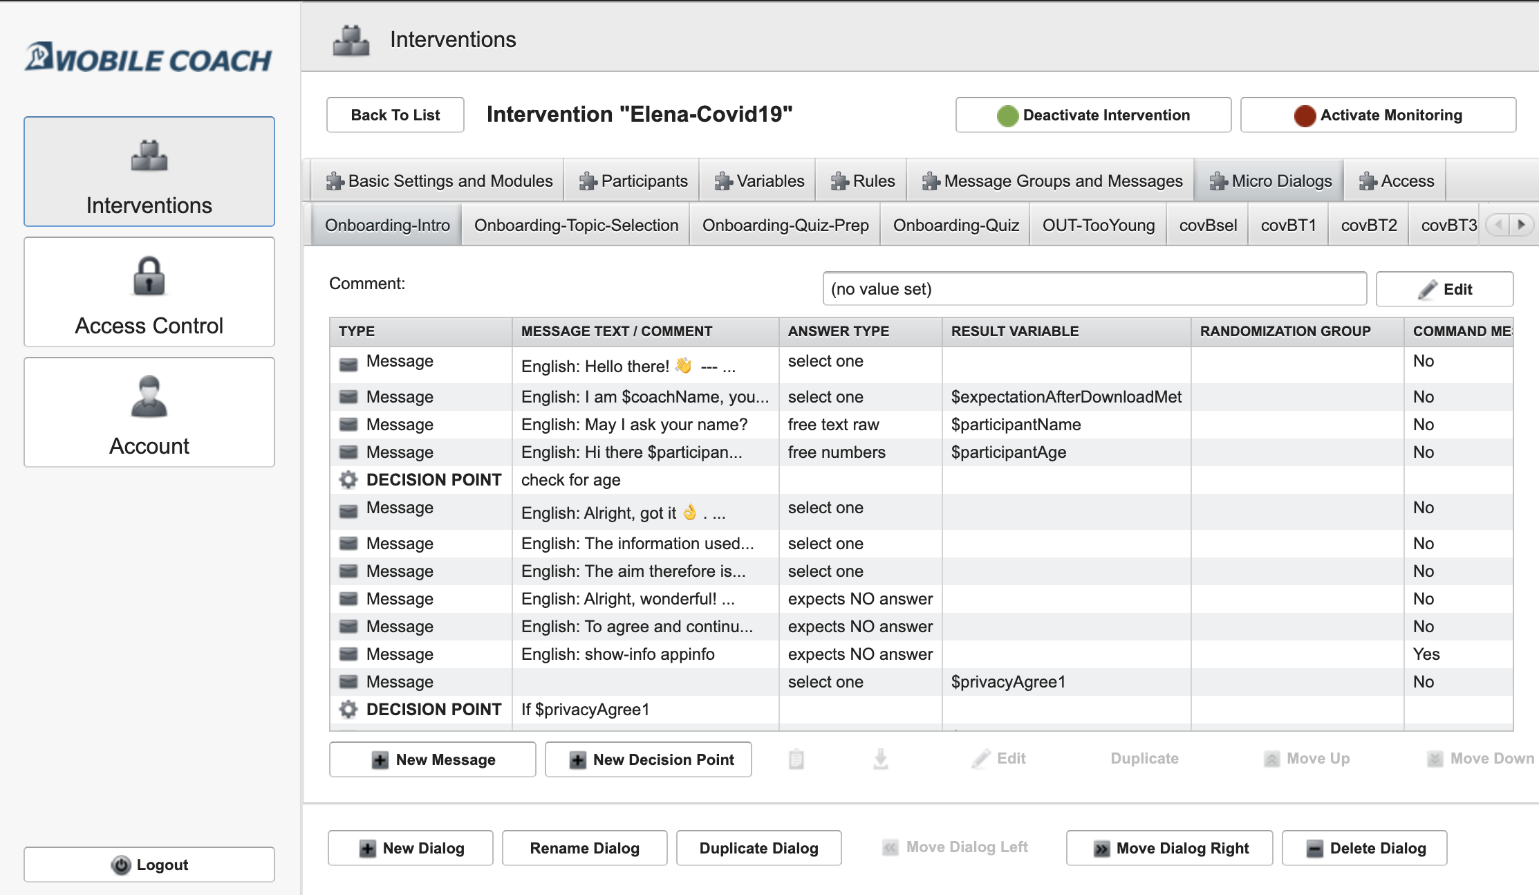Open the Message Groups and Messages tab

pos(1052,181)
